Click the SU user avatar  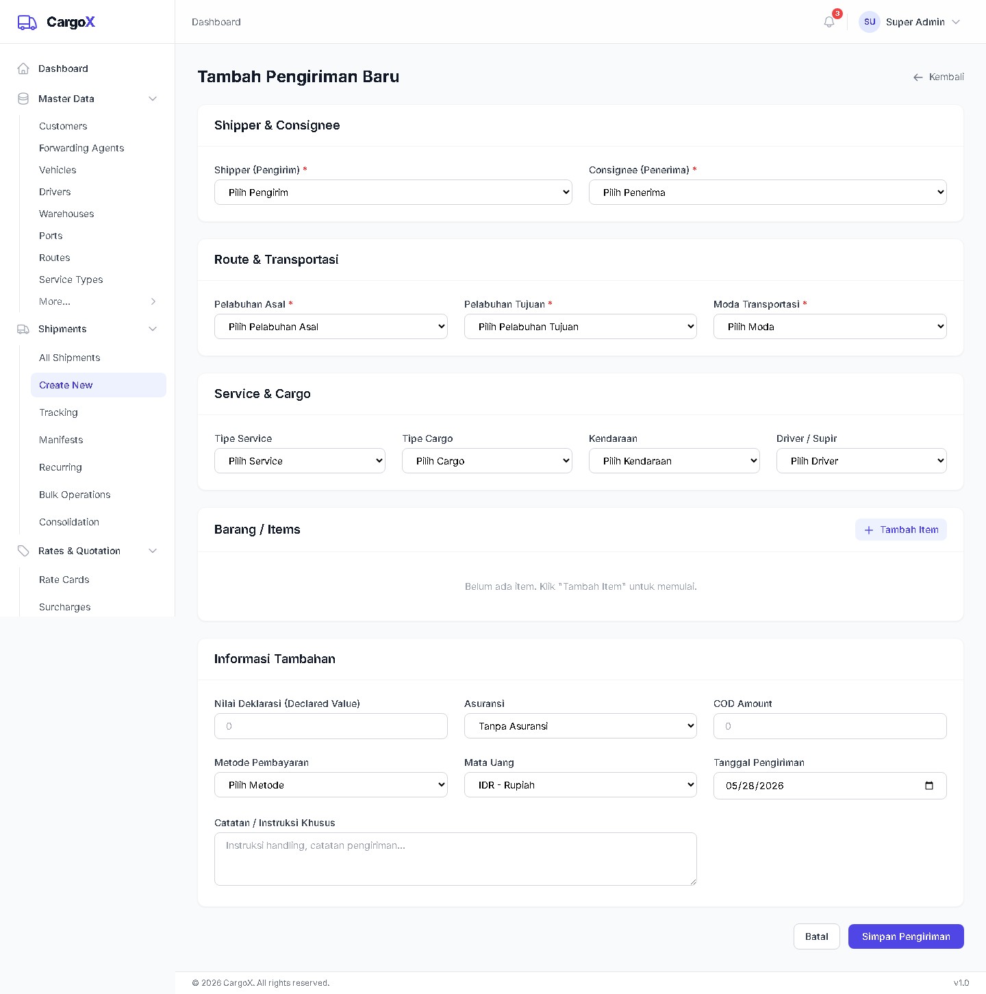[x=870, y=22]
